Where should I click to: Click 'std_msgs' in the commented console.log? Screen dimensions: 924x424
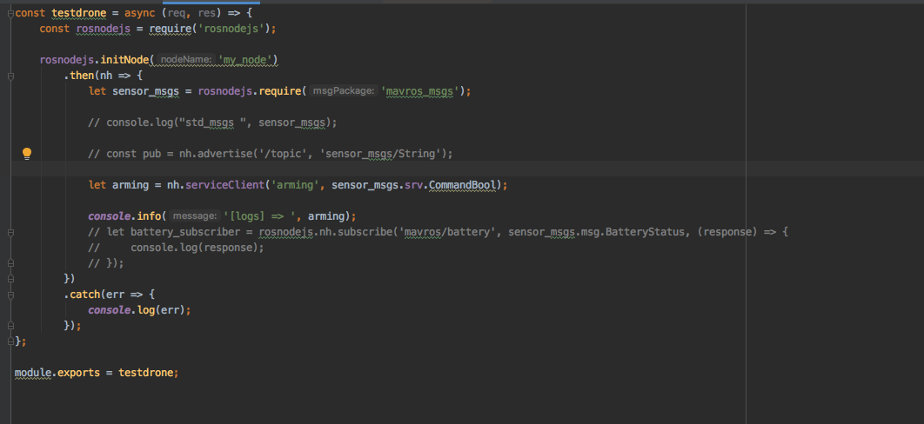click(x=211, y=123)
